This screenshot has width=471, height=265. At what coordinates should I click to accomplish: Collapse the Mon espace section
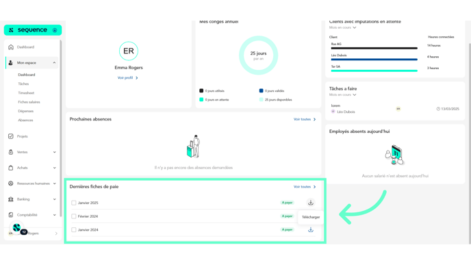click(x=54, y=62)
